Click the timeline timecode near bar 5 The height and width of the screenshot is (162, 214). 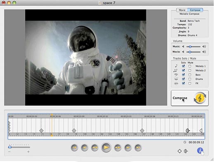click(32, 116)
